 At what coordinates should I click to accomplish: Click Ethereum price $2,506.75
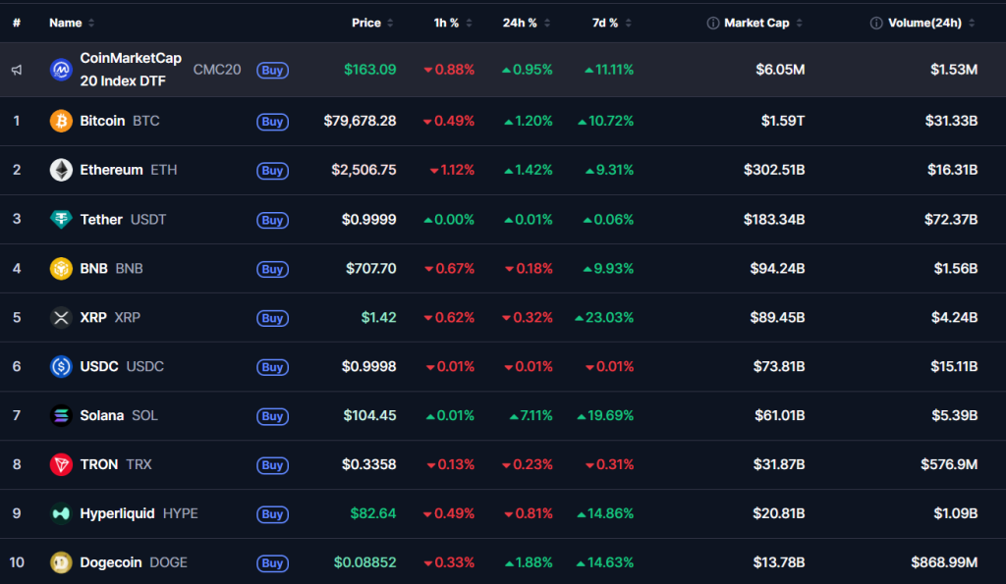(363, 170)
